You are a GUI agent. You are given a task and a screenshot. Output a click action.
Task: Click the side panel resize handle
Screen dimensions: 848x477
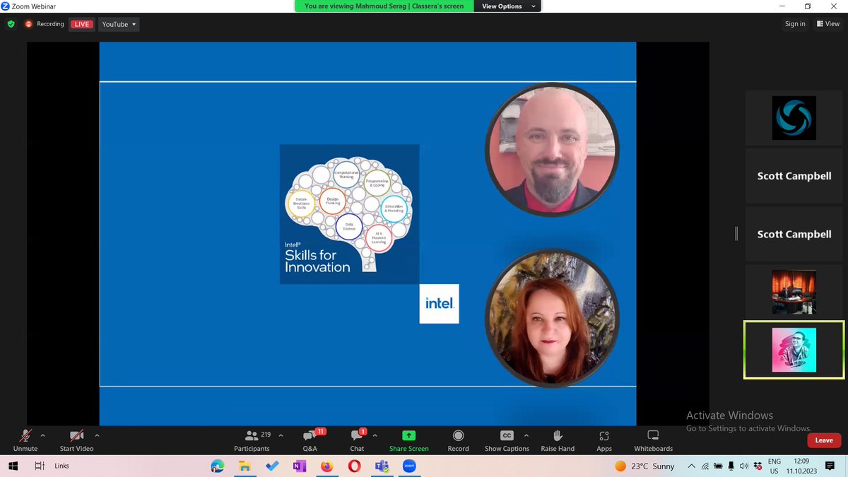(737, 234)
